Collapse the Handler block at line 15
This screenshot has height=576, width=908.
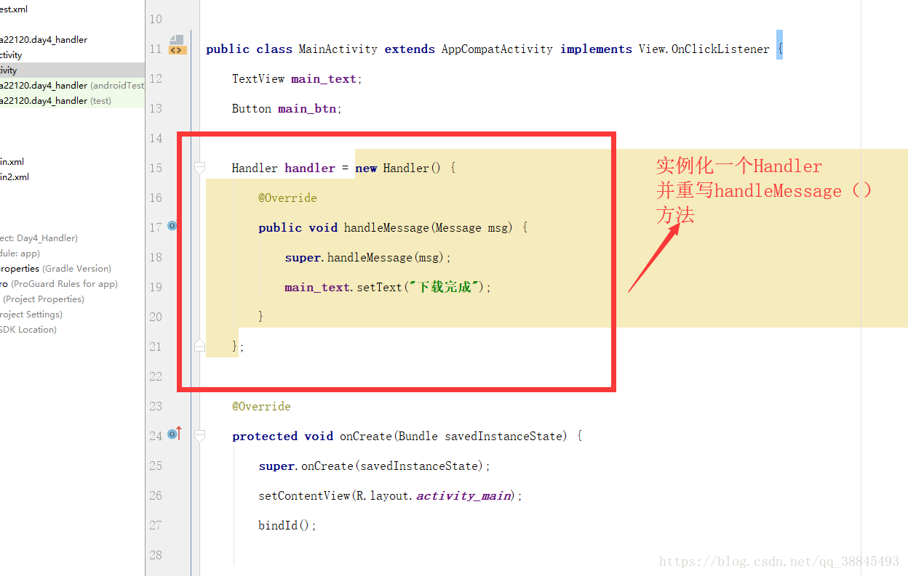tap(199, 168)
